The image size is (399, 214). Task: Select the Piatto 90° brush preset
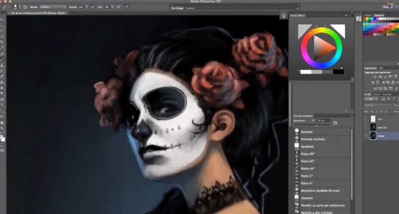322,154
